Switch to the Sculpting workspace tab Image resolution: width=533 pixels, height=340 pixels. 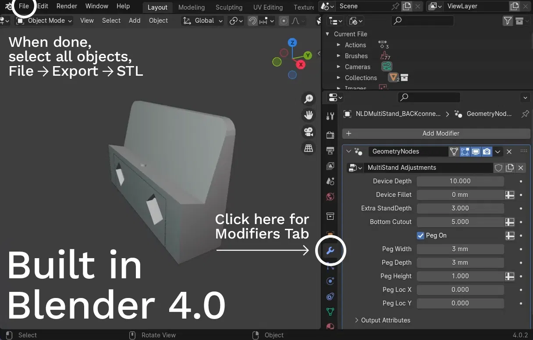point(229,7)
